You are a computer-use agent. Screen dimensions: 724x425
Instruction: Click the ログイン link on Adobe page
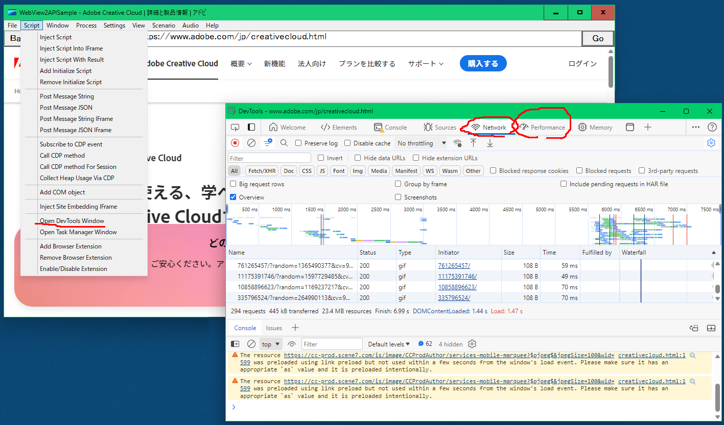pyautogui.click(x=582, y=64)
